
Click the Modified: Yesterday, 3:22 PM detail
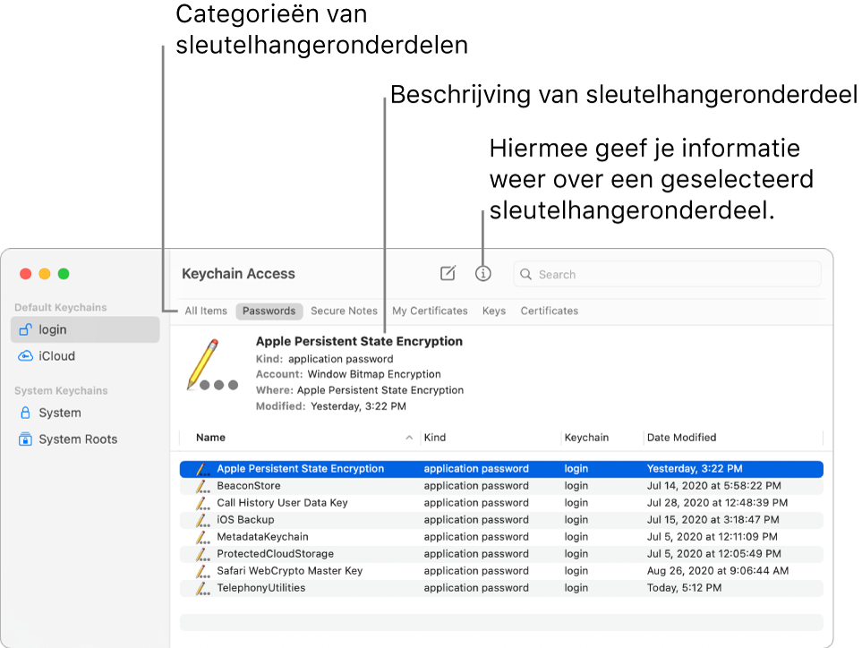coord(331,406)
